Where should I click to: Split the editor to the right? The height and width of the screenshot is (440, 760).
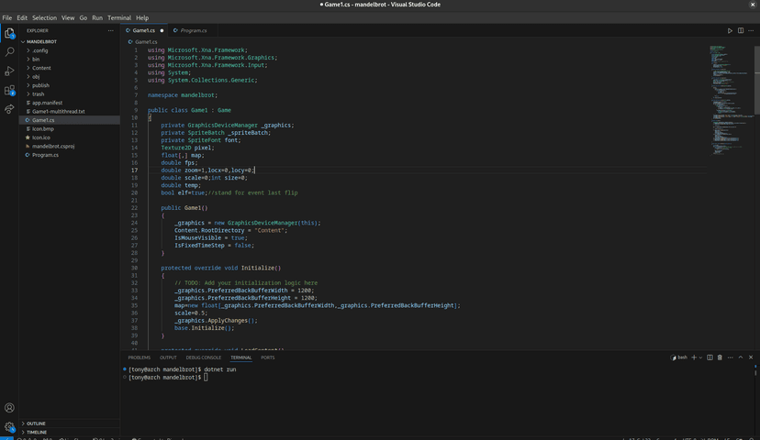tap(742, 30)
